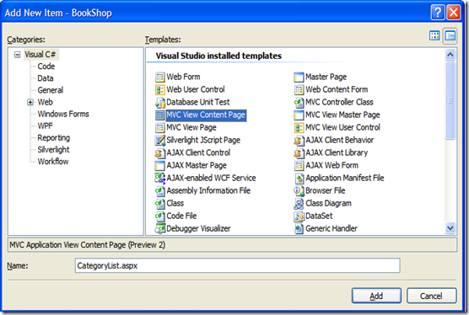Viewport: 469px width, 315px height.
Task: Click the CategoryList.aspx name field
Action: [x=238, y=265]
